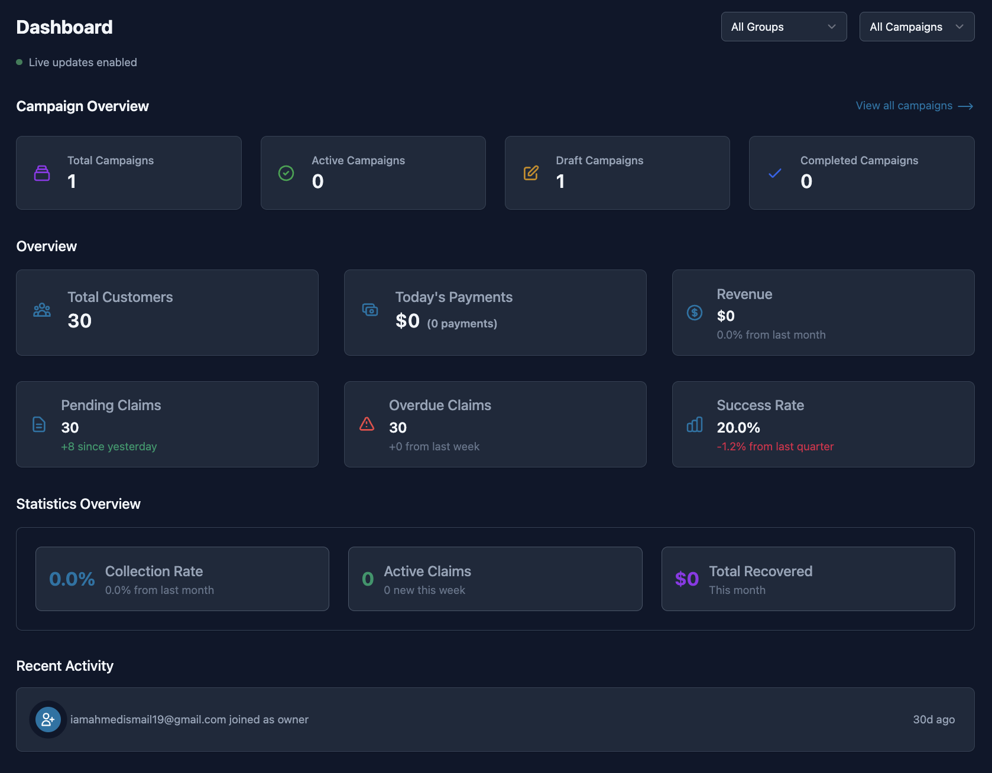Click the Collection Rate percentage value
992x773 pixels.
pyautogui.click(x=71, y=579)
